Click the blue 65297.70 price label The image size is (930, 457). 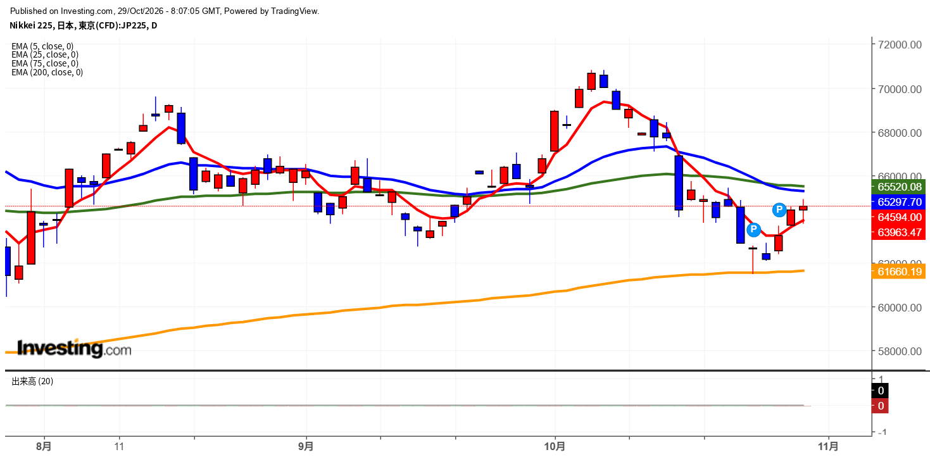pos(899,202)
